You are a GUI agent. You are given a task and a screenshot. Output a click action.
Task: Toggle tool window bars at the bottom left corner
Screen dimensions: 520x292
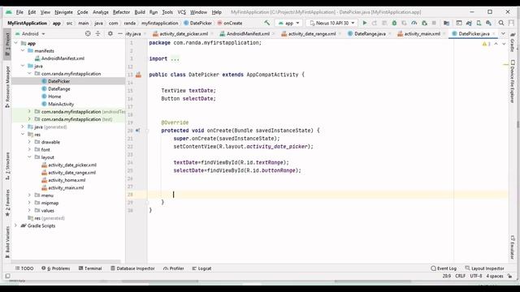(x=7, y=276)
